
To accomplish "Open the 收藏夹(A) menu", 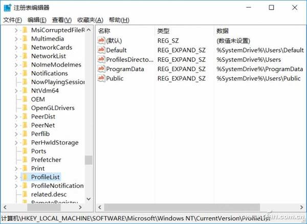I will pyautogui.click(x=90, y=20).
